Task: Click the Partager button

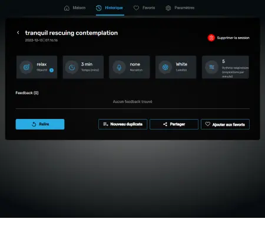Action: (174, 124)
